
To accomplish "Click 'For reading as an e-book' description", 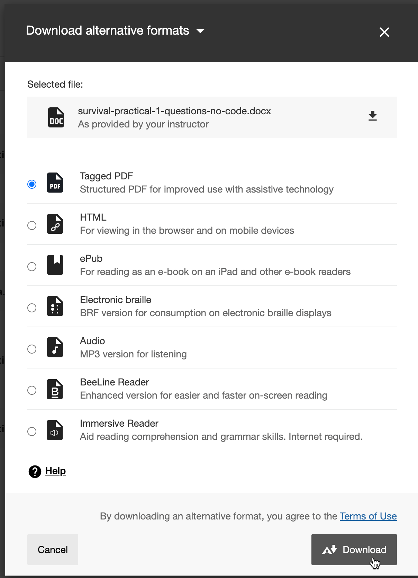I will click(x=215, y=272).
